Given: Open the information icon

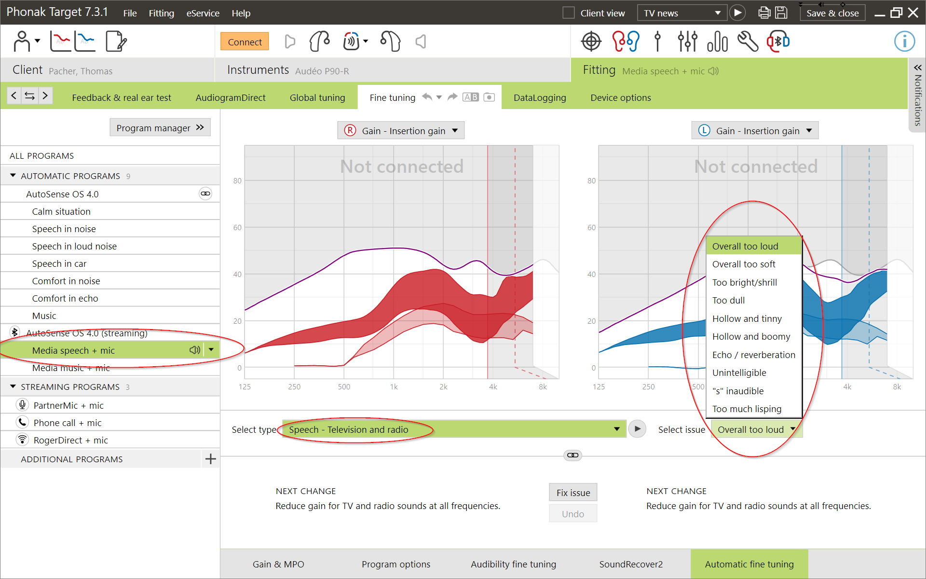Looking at the screenshot, I should [x=904, y=41].
